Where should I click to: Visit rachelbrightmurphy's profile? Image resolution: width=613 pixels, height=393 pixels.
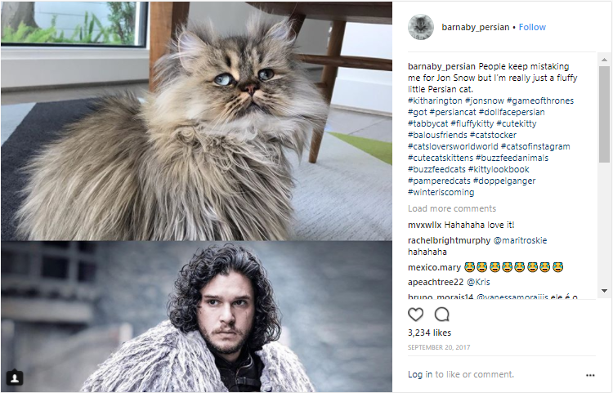coord(449,240)
